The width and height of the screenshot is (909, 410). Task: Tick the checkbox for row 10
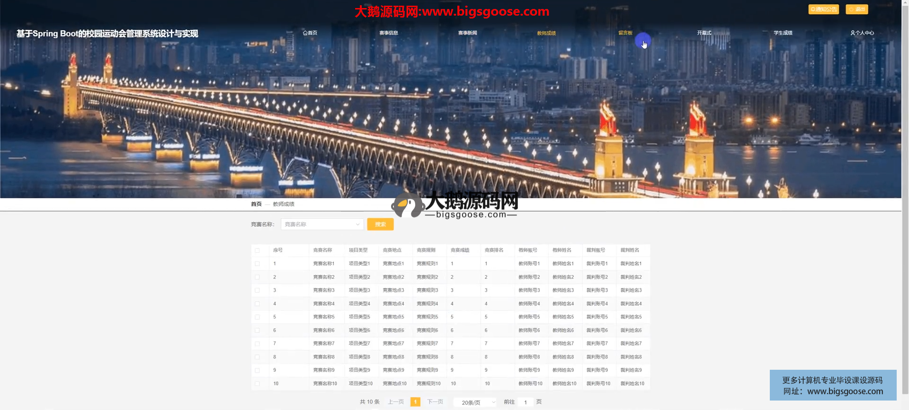point(257,384)
